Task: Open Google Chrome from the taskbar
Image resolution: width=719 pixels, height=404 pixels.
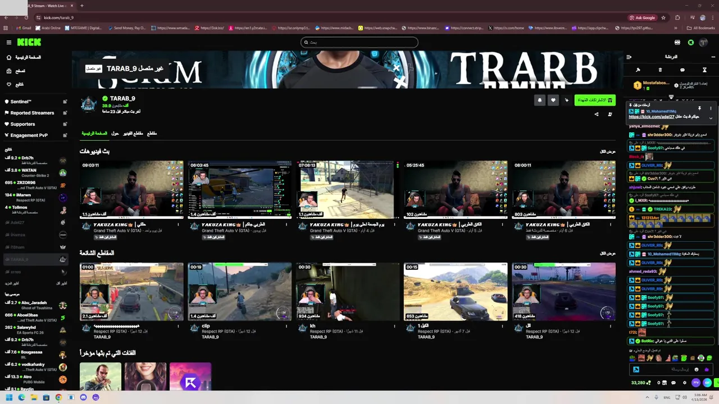Action: pos(58,397)
